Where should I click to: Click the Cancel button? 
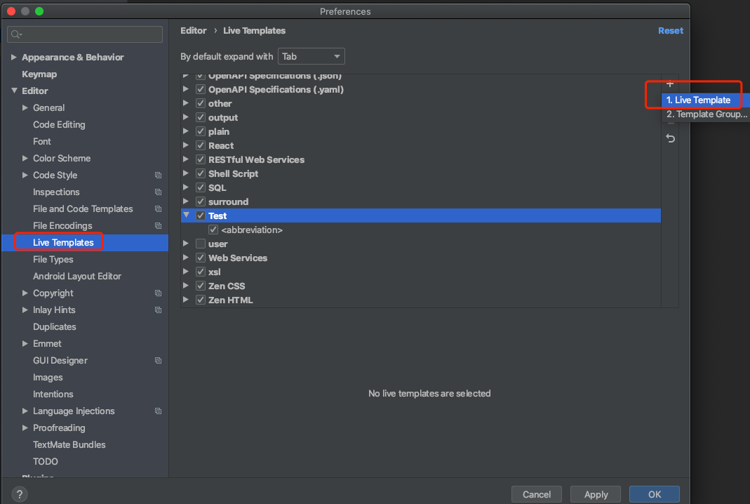(x=536, y=494)
